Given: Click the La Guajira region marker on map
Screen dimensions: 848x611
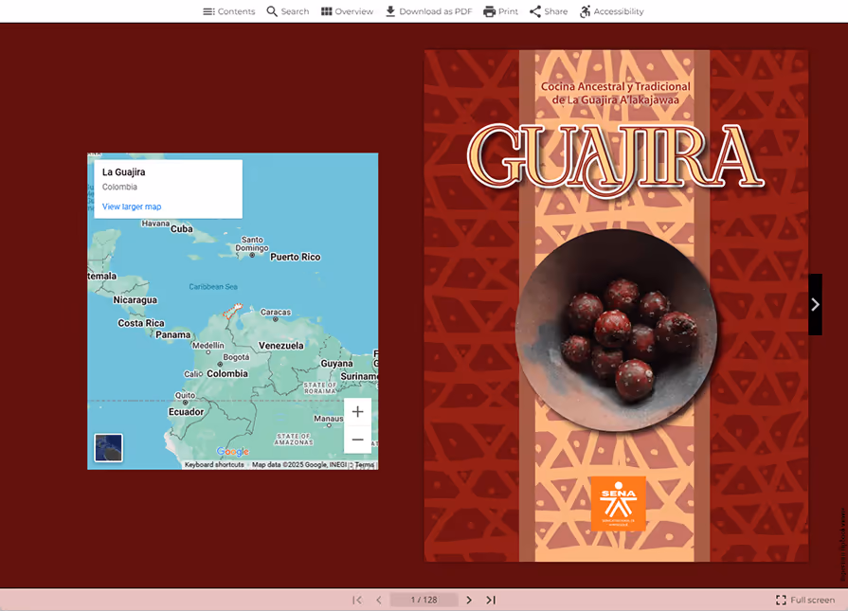Looking at the screenshot, I should [x=233, y=311].
